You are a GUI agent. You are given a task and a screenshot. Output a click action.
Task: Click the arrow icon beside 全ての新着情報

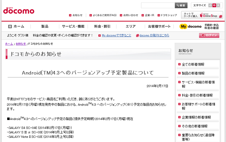(x=179, y=64)
